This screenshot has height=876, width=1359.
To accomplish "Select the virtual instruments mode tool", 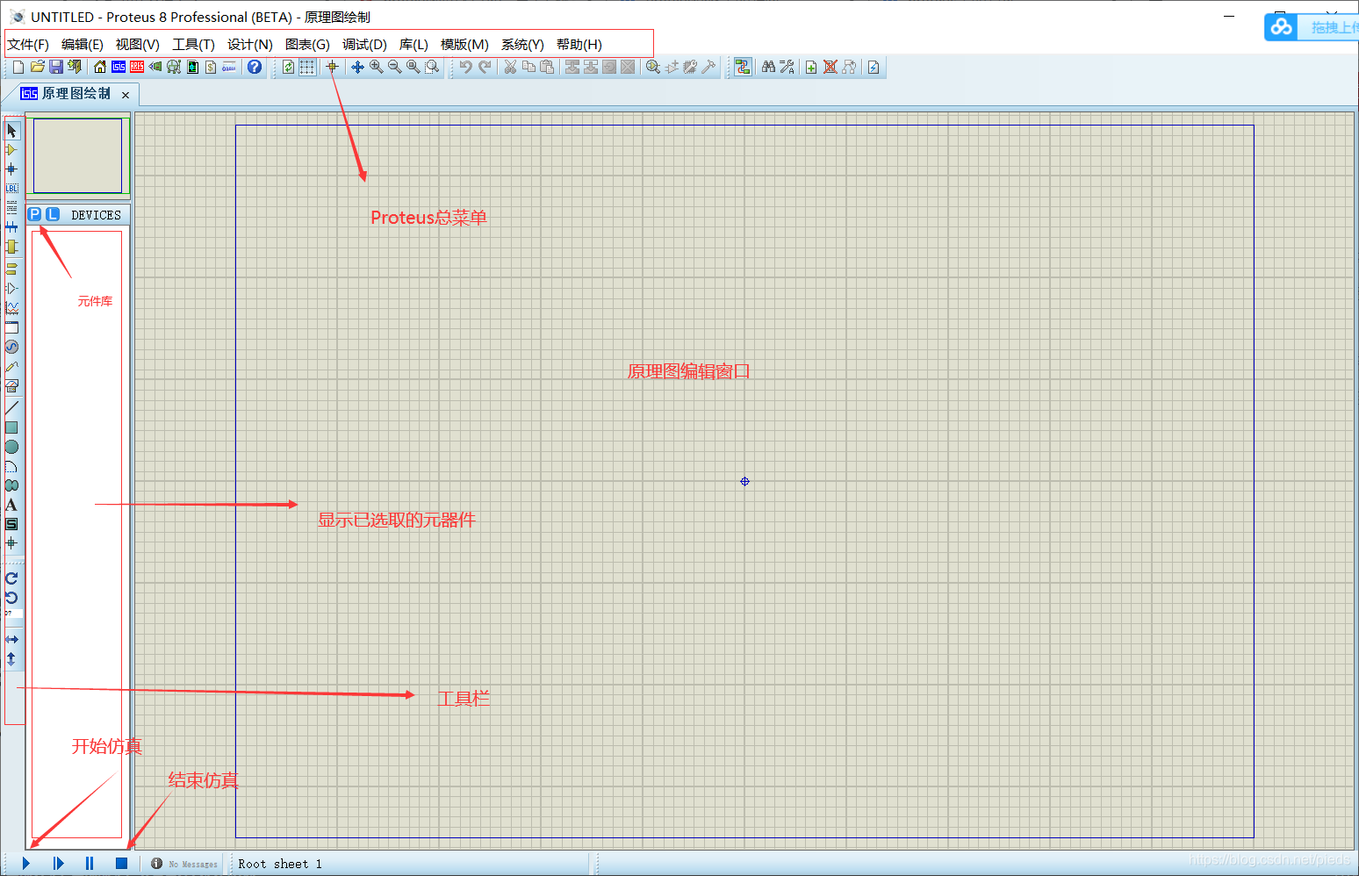I will 11,385.
